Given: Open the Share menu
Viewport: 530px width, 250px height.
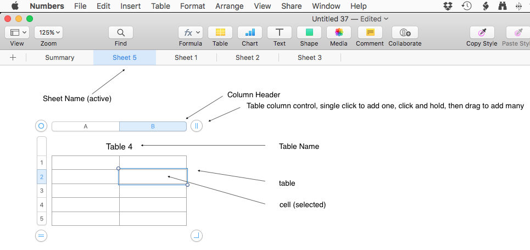Looking at the screenshot, I should pyautogui.click(x=292, y=6).
